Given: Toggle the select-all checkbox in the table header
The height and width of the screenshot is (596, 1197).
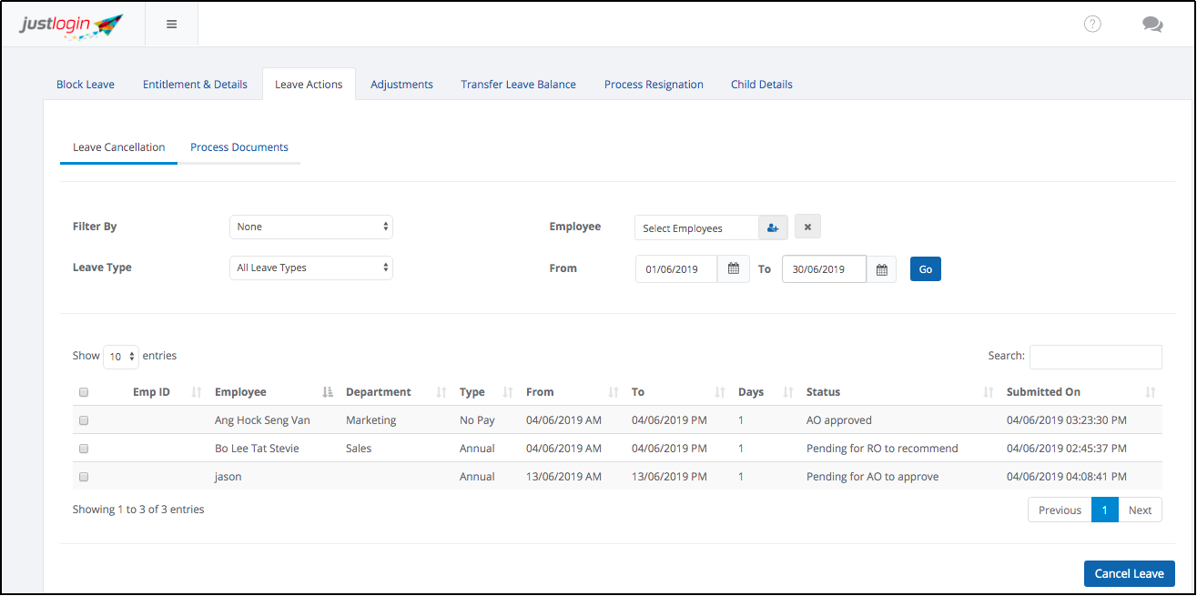Looking at the screenshot, I should (84, 392).
